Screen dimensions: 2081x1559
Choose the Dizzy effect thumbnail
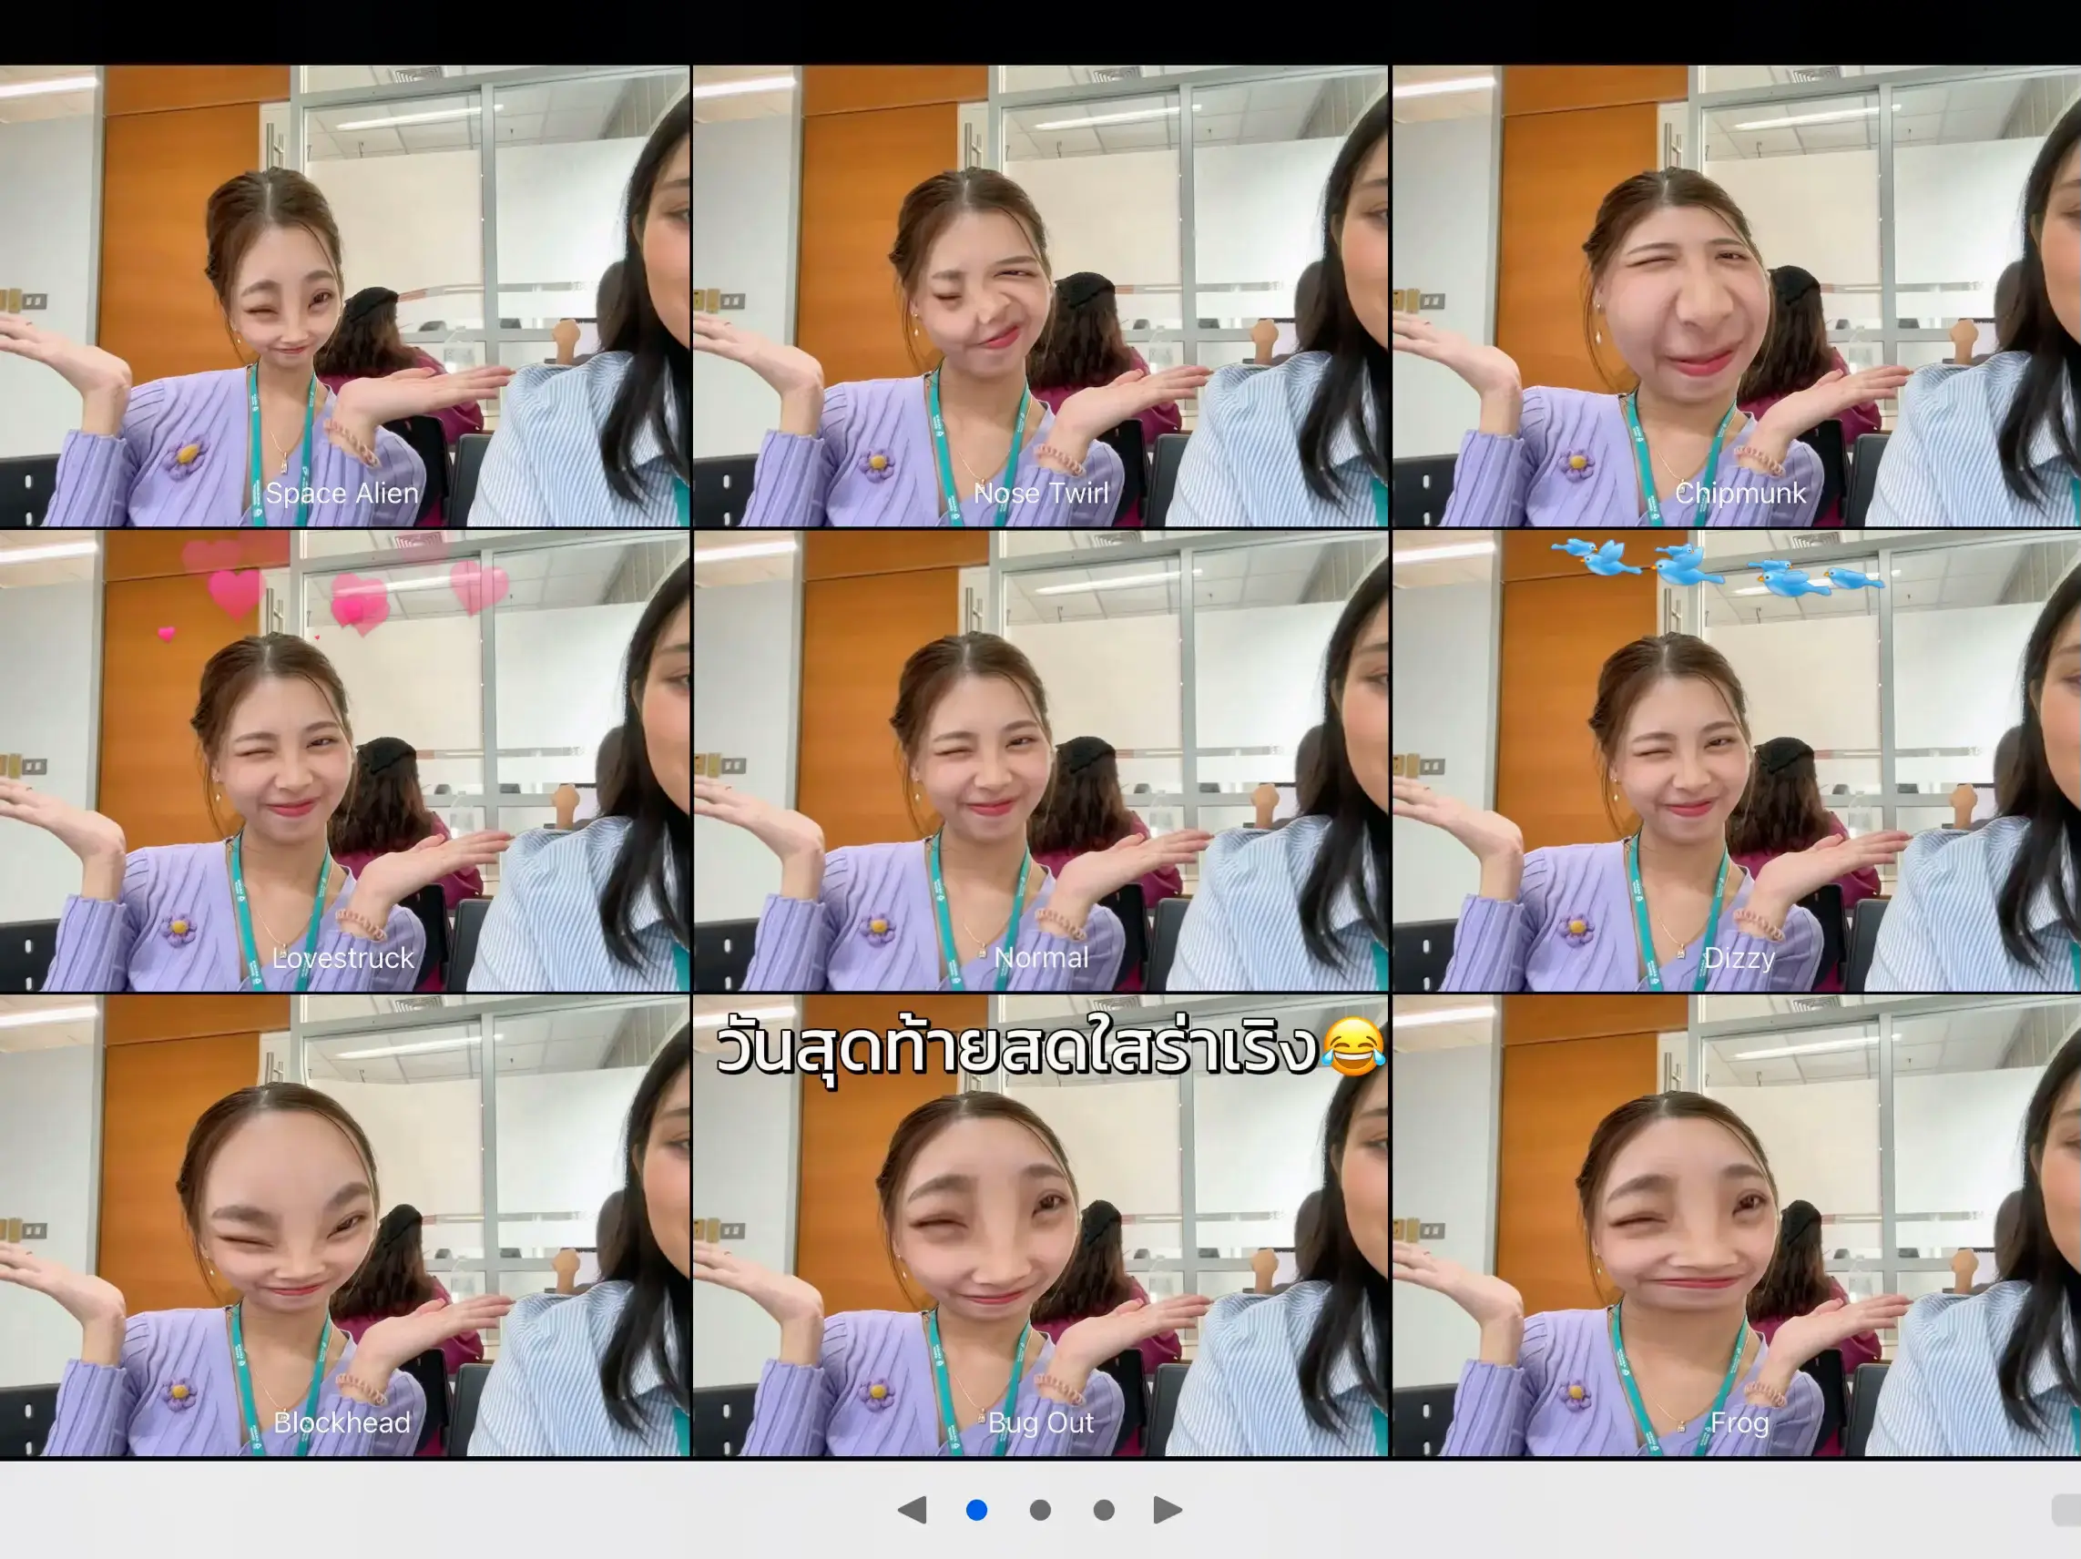click(1737, 760)
